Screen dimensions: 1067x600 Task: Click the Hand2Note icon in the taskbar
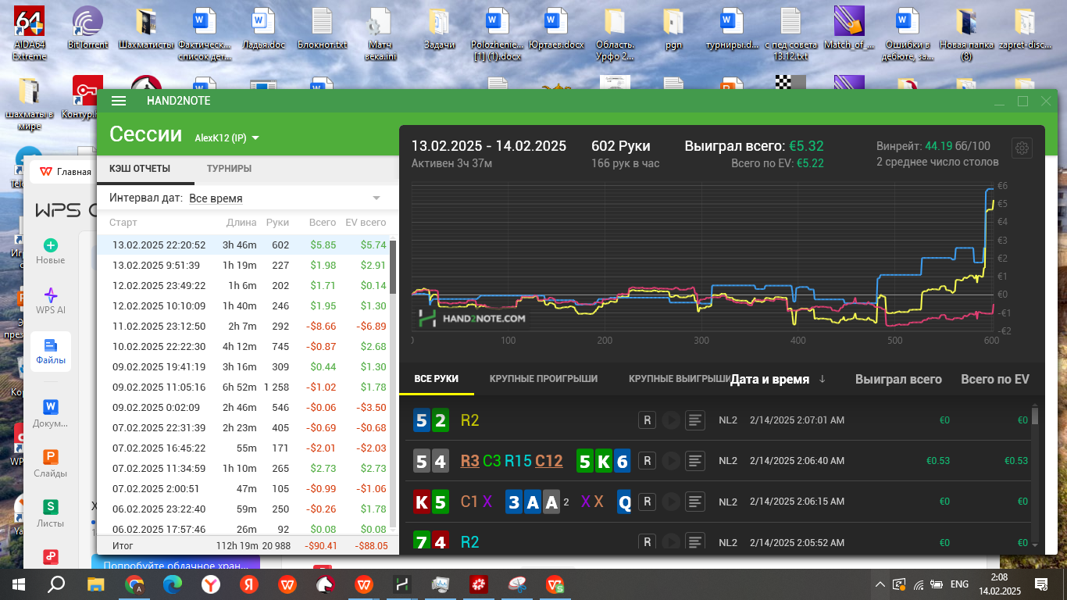[x=402, y=584]
